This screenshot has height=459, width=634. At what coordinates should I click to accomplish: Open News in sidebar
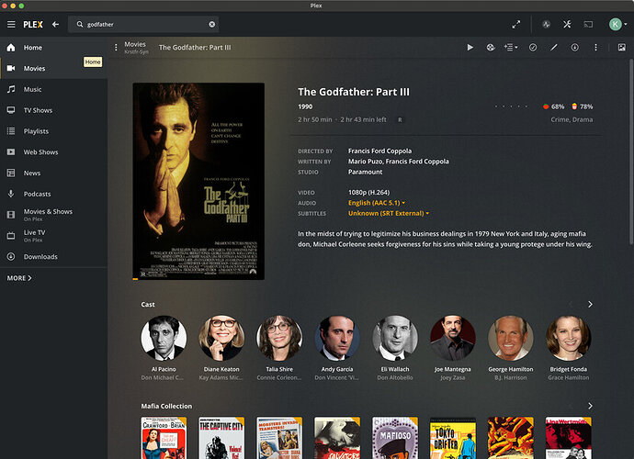54,173
